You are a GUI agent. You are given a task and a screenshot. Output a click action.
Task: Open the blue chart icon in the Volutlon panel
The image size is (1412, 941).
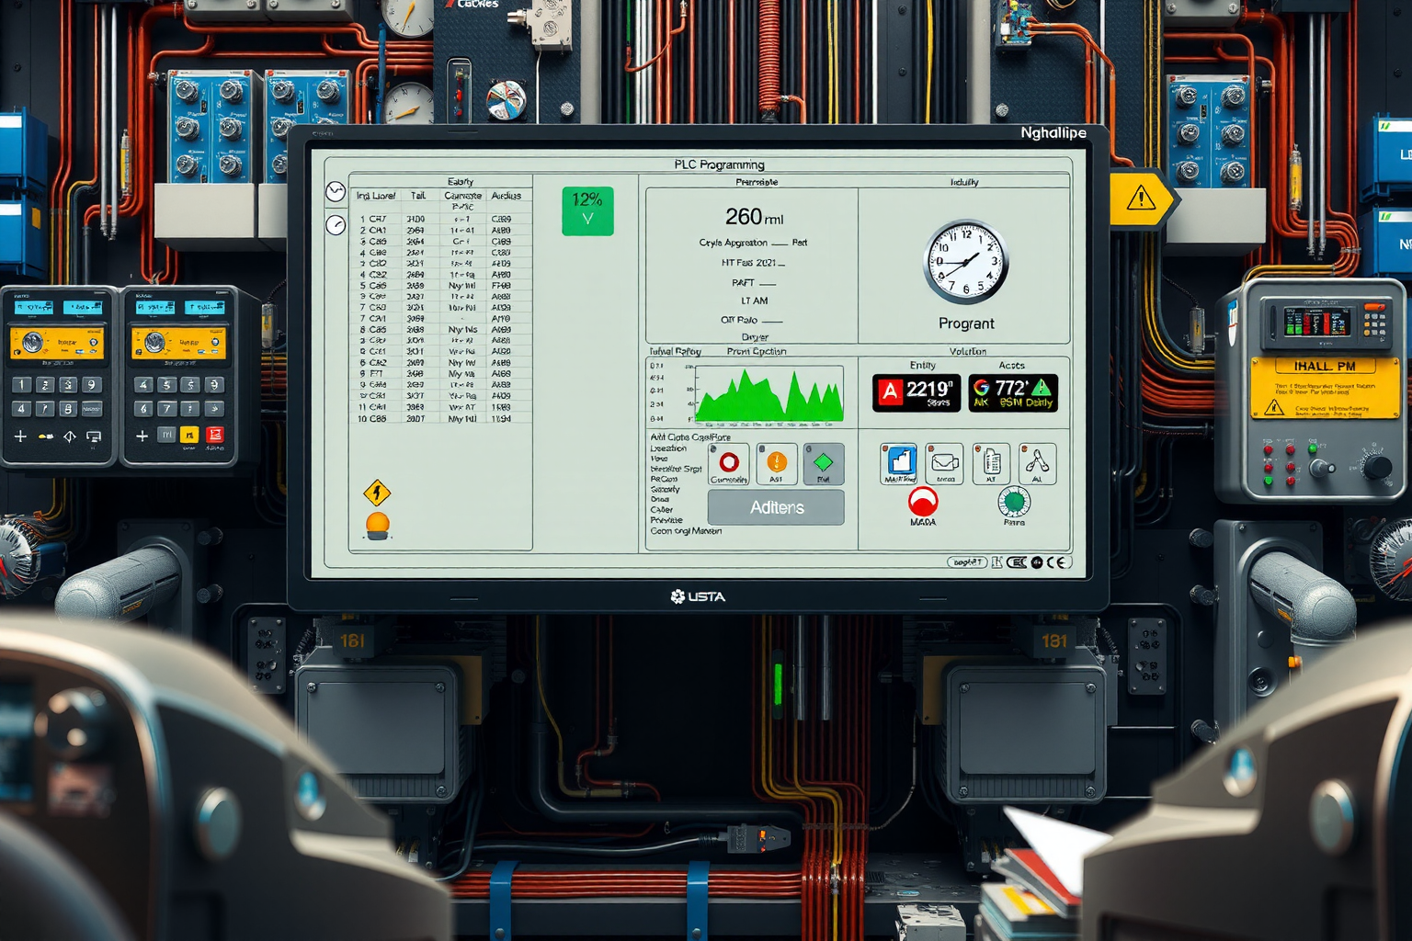(x=899, y=464)
